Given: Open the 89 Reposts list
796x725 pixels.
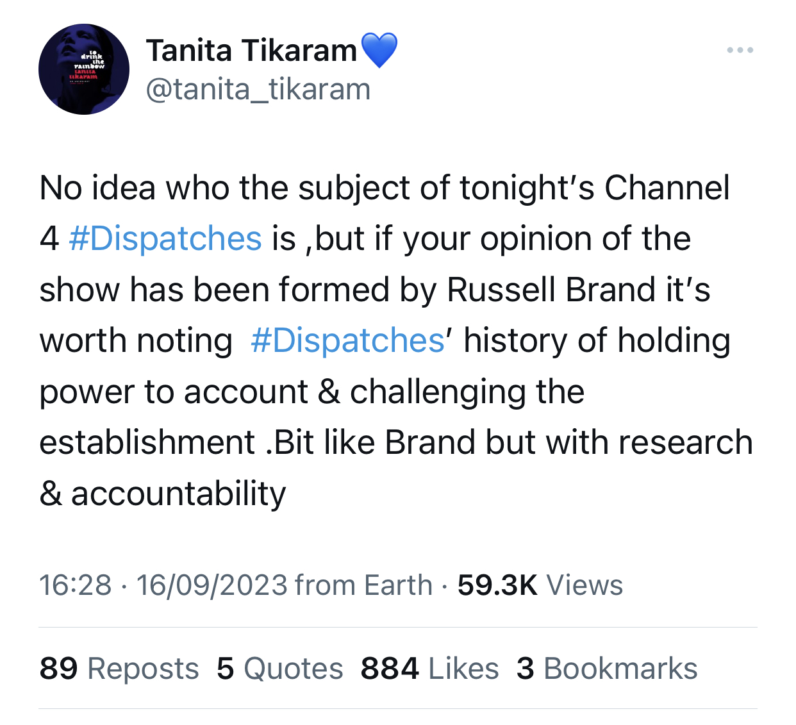Looking at the screenshot, I should [x=119, y=669].
